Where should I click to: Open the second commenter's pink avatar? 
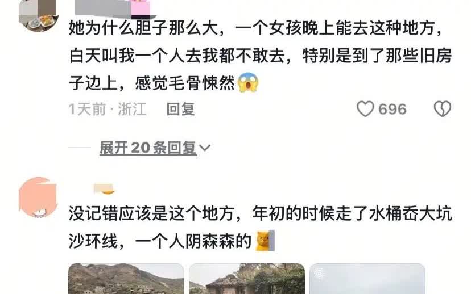point(38,197)
